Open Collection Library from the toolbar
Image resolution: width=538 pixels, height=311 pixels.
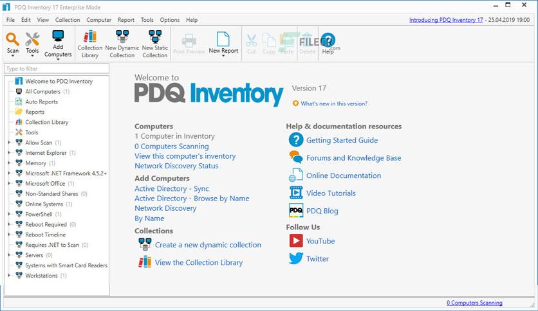click(x=90, y=44)
